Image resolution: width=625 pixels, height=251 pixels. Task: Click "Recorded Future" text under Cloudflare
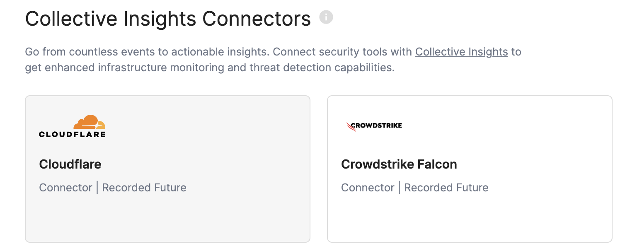[x=144, y=188]
